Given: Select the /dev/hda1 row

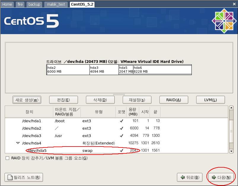Looking at the screenshot, I should coord(116,121).
